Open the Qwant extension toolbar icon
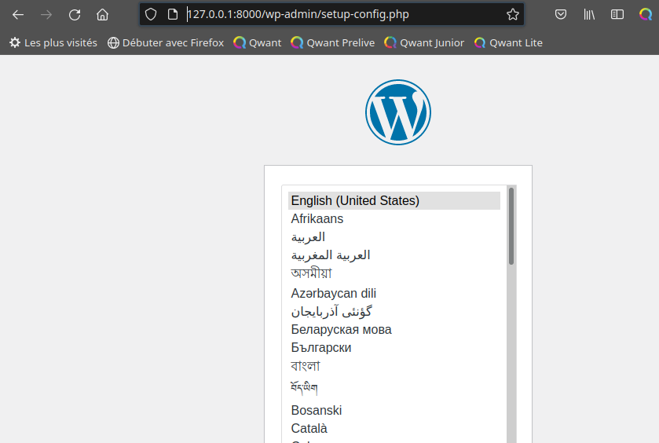This screenshot has width=659, height=443. click(x=645, y=15)
